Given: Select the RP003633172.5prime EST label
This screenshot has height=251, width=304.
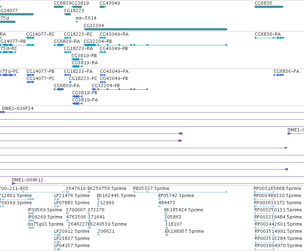Looking at the screenshot, I should pyautogui.click(x=278, y=203).
